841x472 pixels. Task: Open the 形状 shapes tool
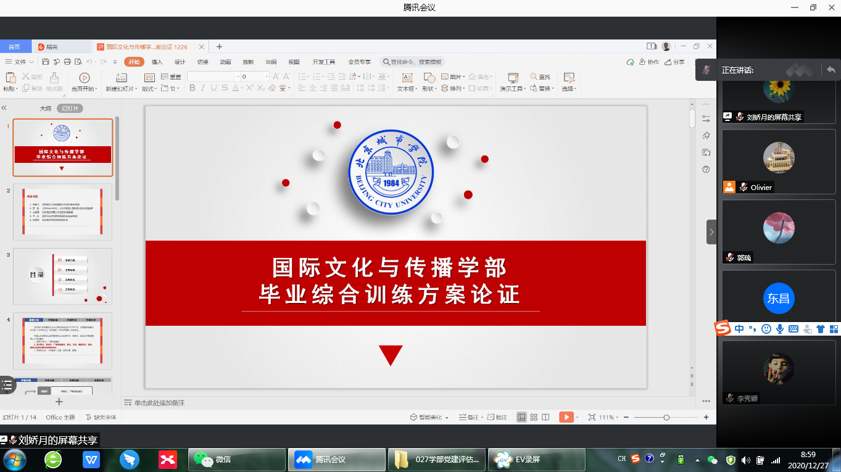[429, 78]
